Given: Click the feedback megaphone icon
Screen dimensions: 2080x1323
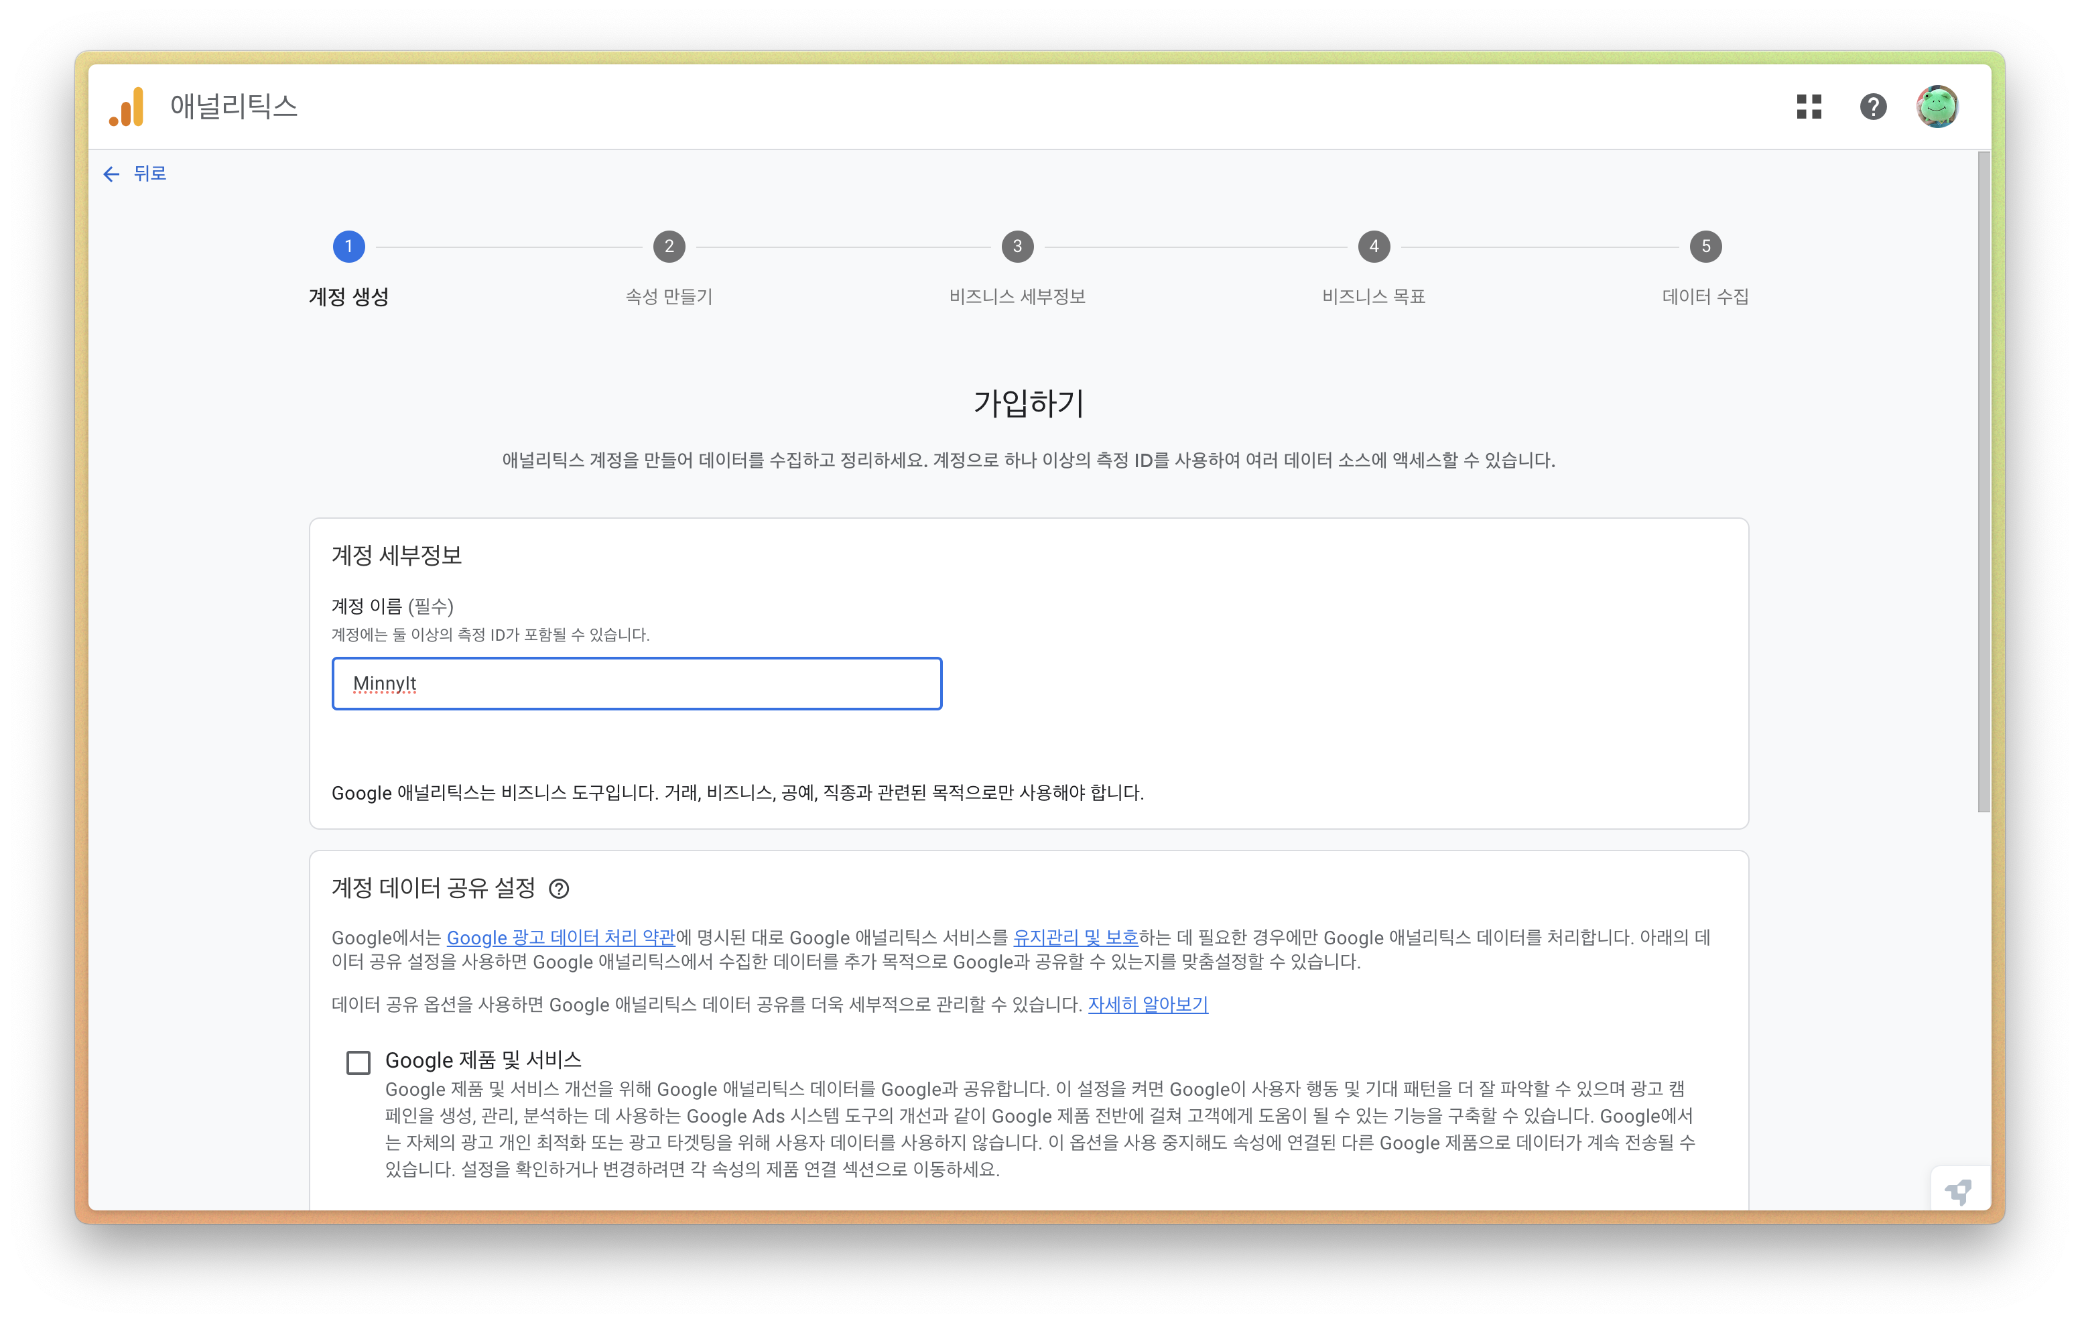Looking at the screenshot, I should pyautogui.click(x=1958, y=1192).
